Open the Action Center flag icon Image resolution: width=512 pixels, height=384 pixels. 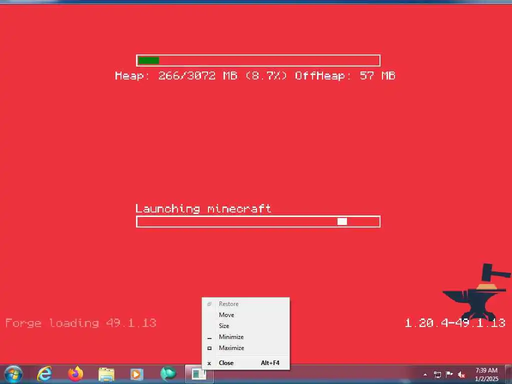coord(449,374)
